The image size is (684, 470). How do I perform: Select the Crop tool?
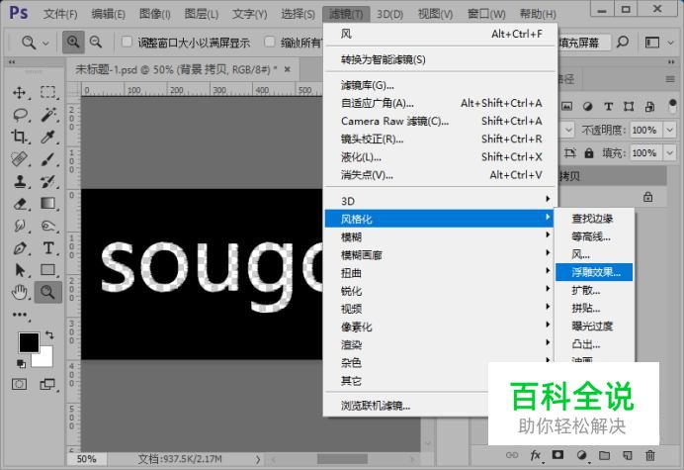[x=19, y=137]
